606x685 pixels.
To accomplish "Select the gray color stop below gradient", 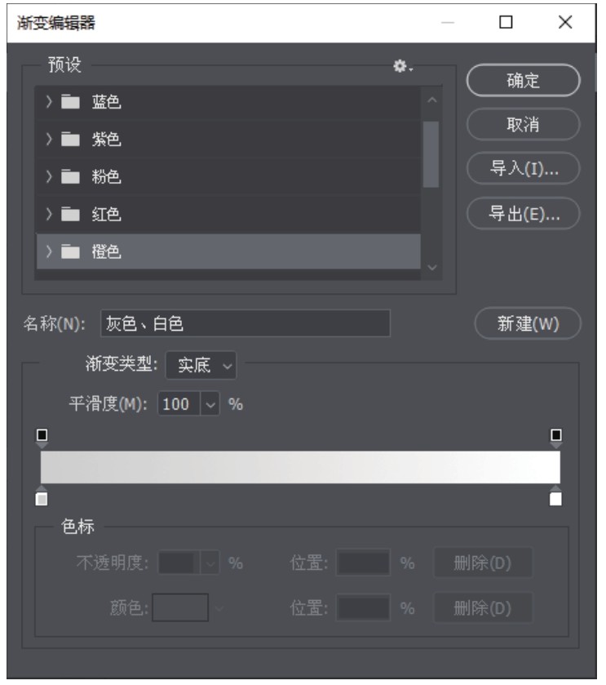I will coord(42,496).
